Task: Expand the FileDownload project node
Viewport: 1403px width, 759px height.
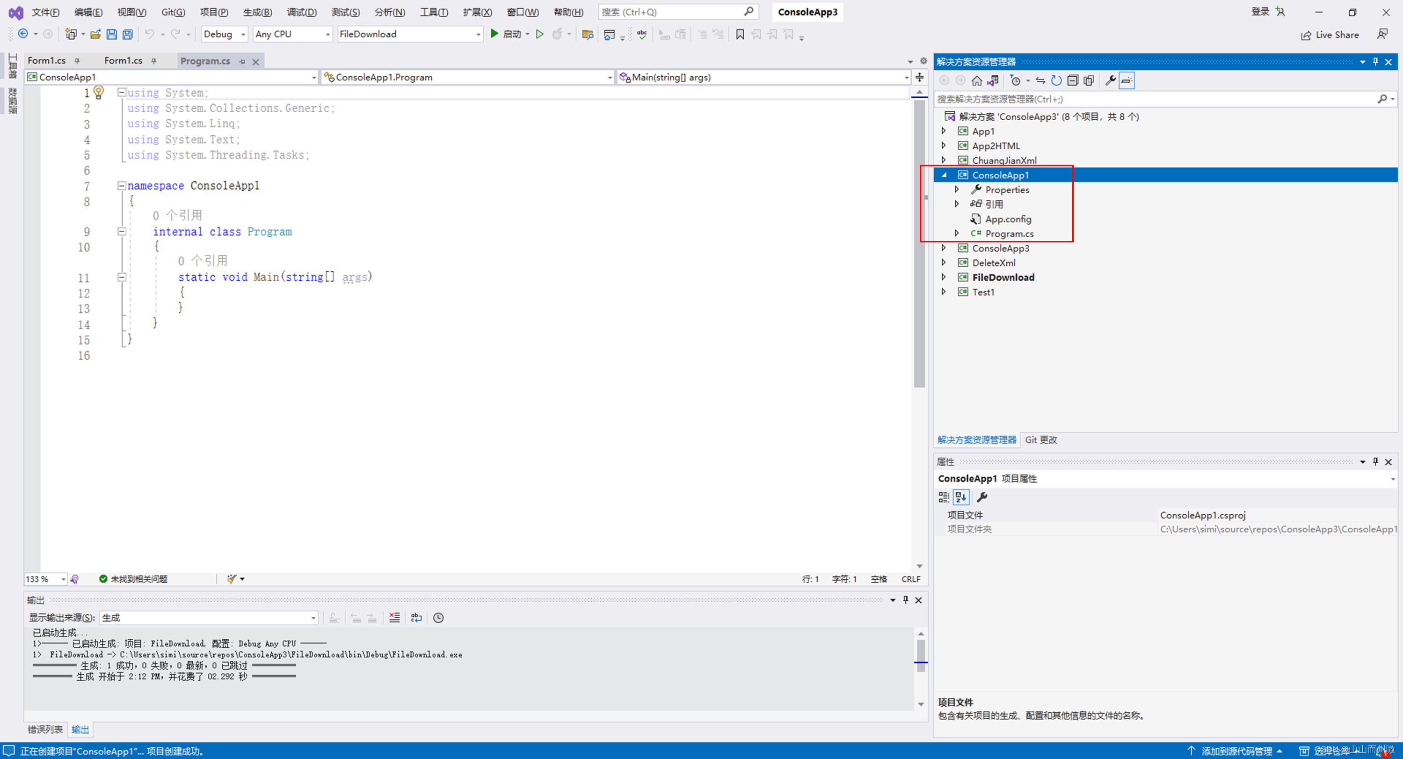Action: [944, 277]
